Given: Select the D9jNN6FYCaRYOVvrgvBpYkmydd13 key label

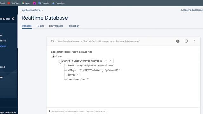Looking at the screenshot, I should click(82, 61).
